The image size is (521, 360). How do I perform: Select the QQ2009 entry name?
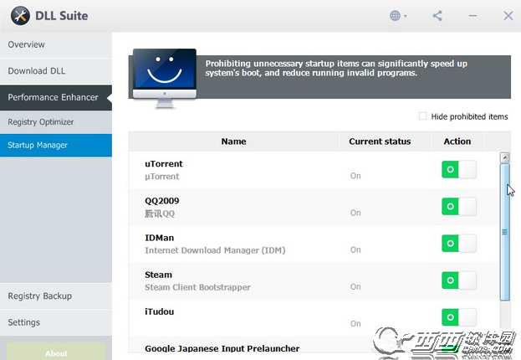click(x=161, y=201)
